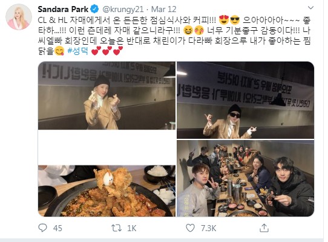Expand the tweet options chevron
Screen dimensions: 328x242
(x=311, y=8)
